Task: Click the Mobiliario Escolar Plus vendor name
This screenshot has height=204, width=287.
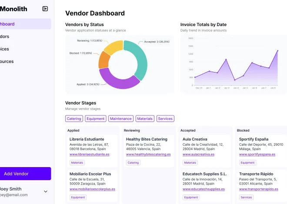Action: 90,174
